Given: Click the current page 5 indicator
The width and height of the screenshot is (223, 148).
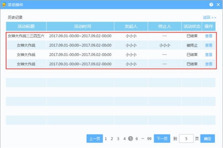Looking at the screenshot, I should click(x=130, y=138).
